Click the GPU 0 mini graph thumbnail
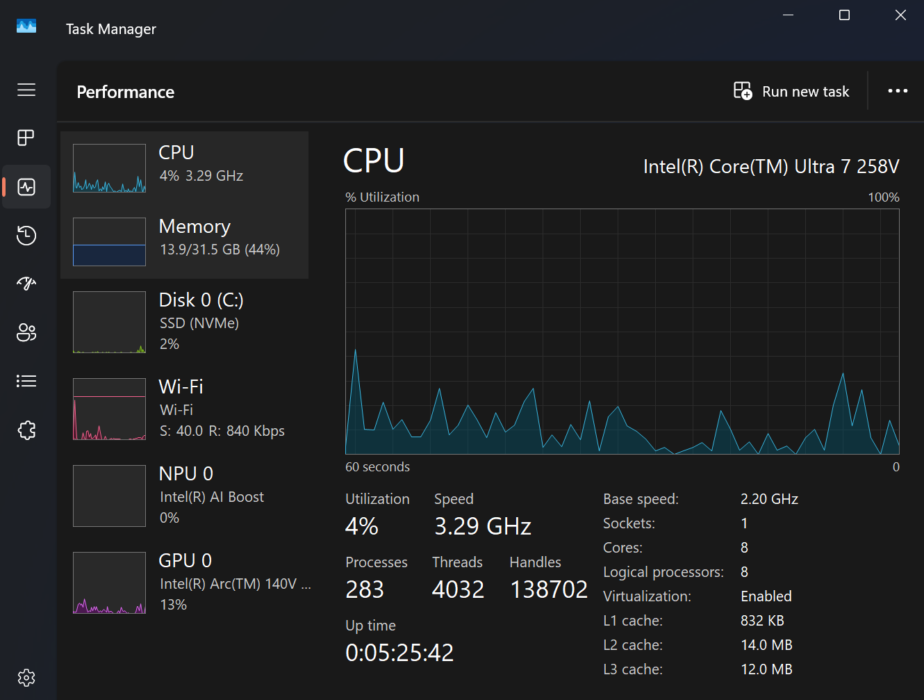Viewport: 924px width, 700px height. coord(110,583)
